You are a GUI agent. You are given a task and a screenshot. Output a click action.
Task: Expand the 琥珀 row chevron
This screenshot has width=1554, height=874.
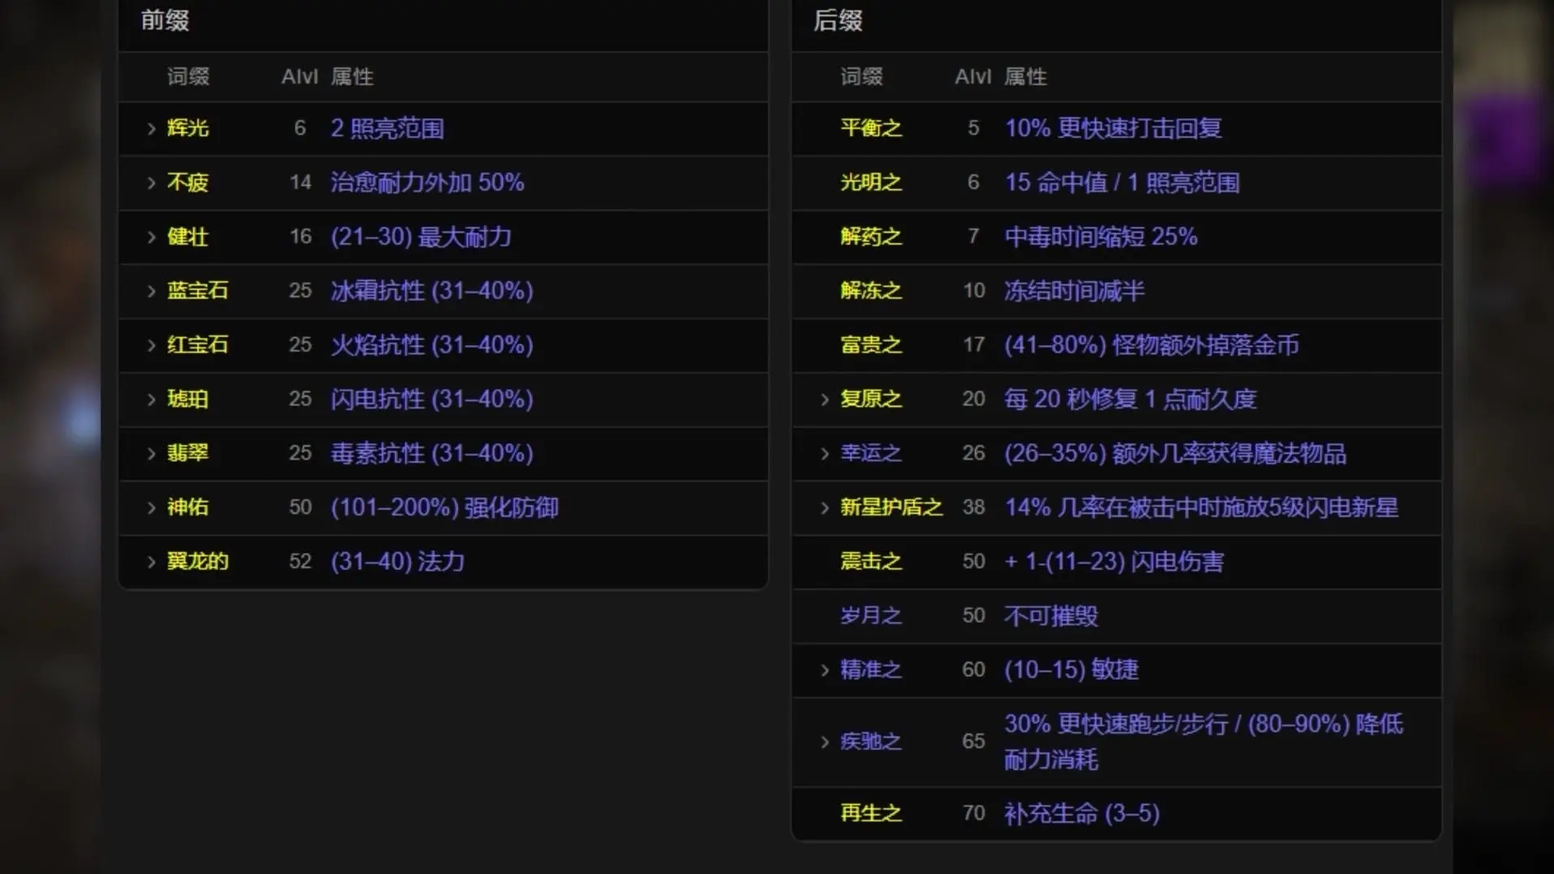click(x=151, y=400)
